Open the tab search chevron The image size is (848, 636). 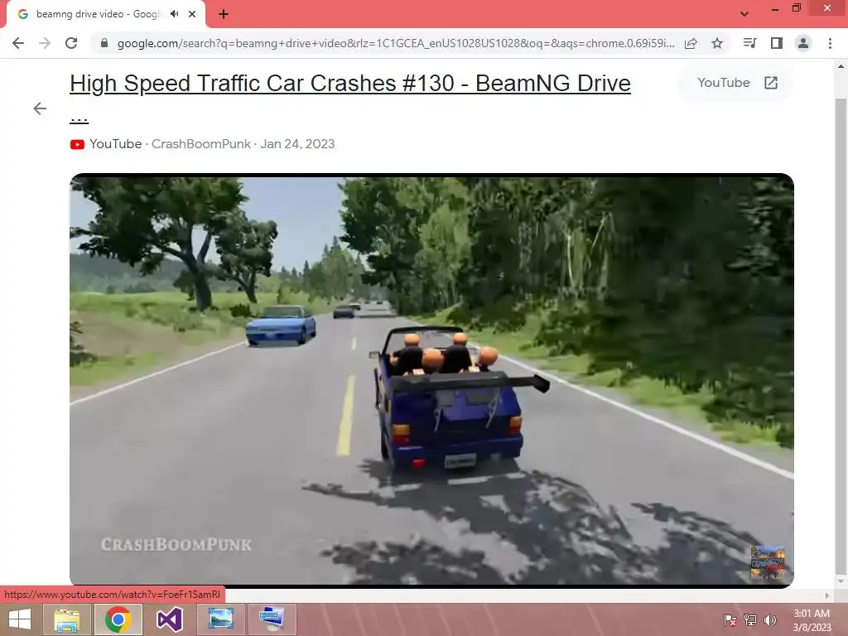coord(744,14)
